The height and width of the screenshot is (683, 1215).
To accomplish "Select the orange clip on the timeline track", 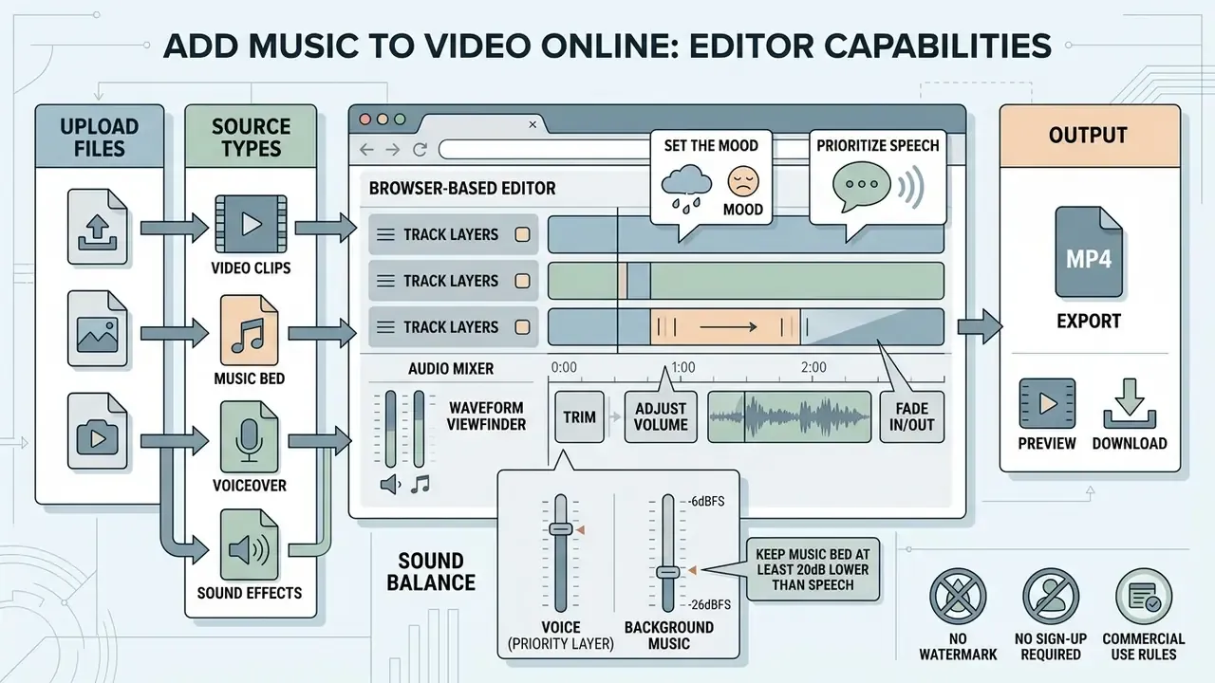I will pyautogui.click(x=726, y=327).
